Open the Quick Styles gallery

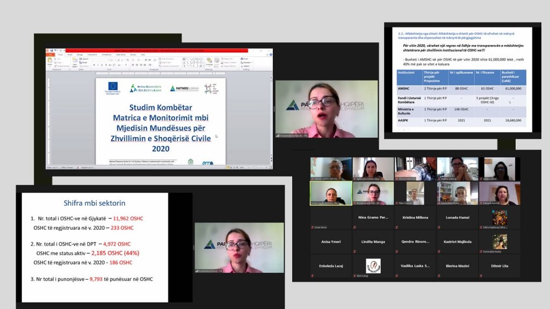coord(217,62)
